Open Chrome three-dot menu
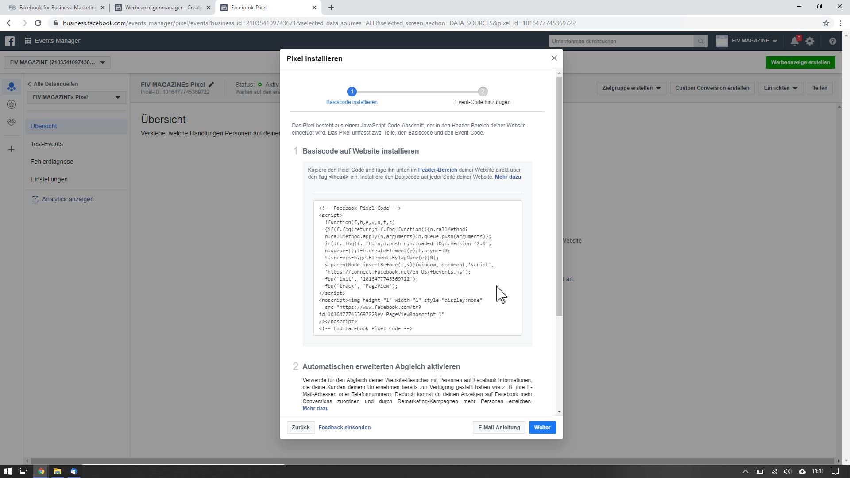This screenshot has width=850, height=478. [840, 23]
